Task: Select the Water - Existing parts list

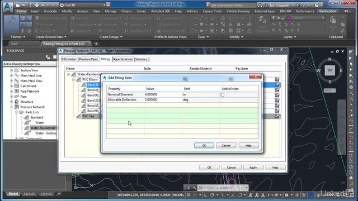Action: click(x=46, y=133)
